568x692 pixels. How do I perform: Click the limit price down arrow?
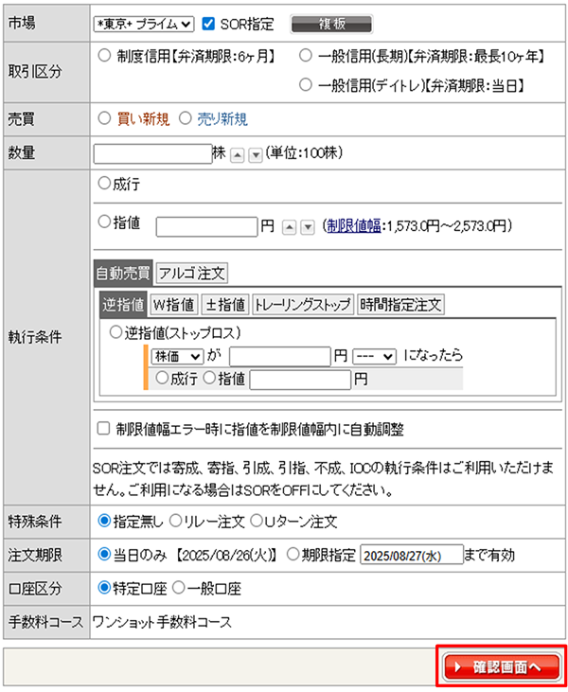pyautogui.click(x=307, y=227)
